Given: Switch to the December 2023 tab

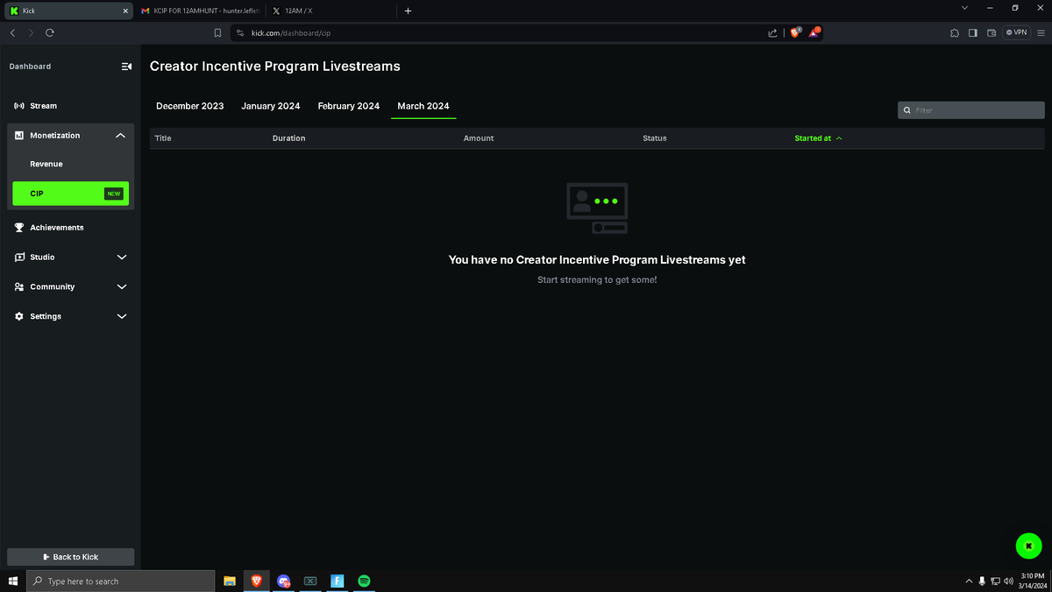Looking at the screenshot, I should (x=190, y=106).
